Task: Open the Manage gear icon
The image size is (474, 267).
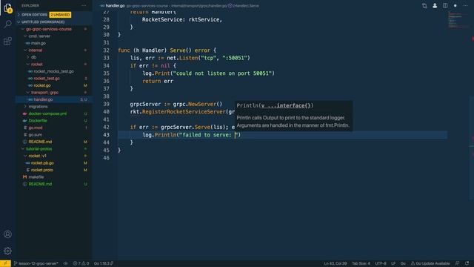Action: click(7, 251)
